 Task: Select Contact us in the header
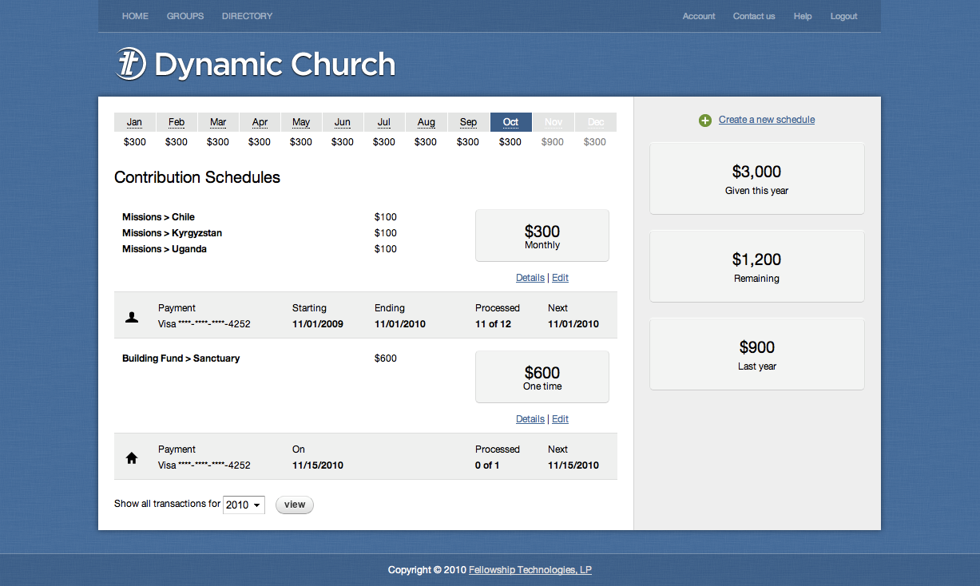click(754, 16)
